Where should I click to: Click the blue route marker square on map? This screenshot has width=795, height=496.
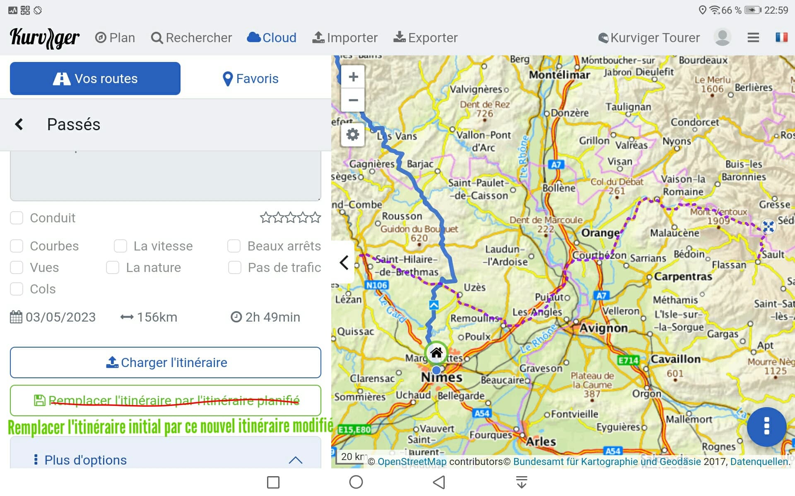[434, 305]
